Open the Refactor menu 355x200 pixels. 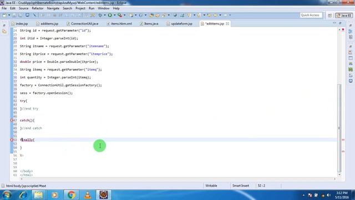click(x=38, y=8)
